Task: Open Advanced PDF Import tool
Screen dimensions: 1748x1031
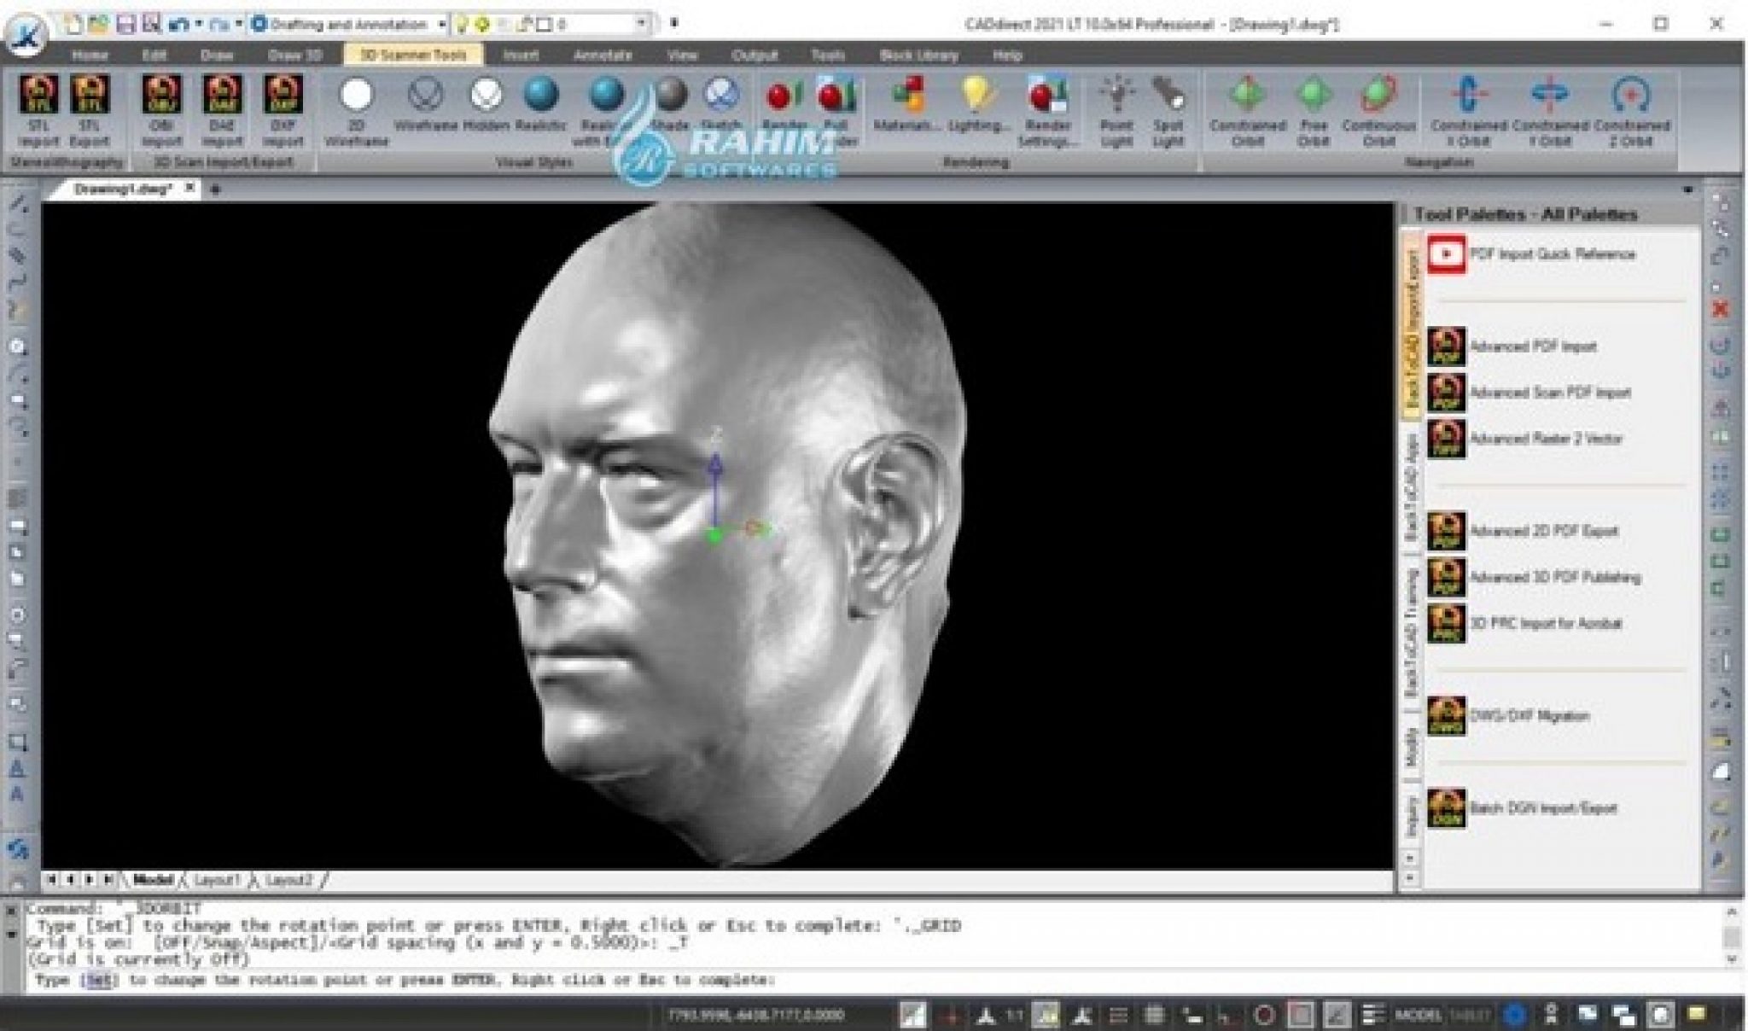Action: [1447, 347]
